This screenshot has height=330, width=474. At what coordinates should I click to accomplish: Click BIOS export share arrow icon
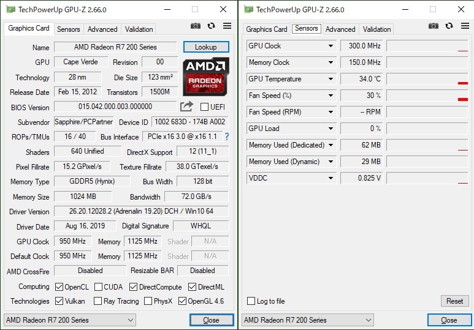click(x=186, y=107)
